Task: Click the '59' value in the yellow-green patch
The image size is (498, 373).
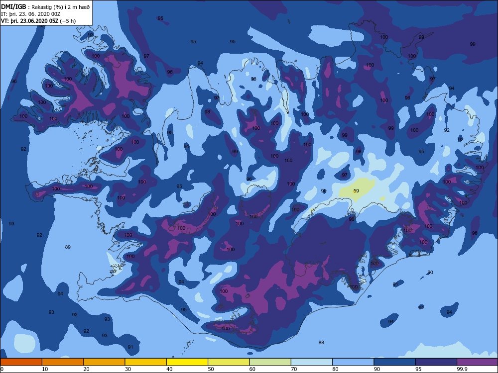Action: (x=356, y=190)
